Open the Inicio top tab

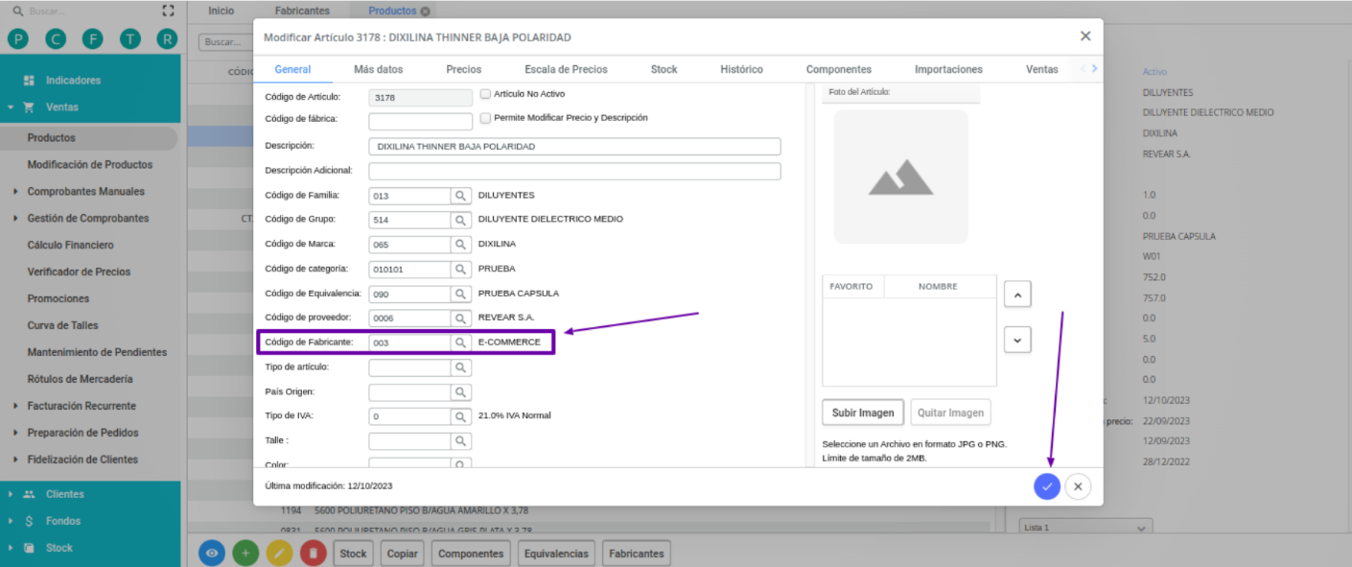221,11
